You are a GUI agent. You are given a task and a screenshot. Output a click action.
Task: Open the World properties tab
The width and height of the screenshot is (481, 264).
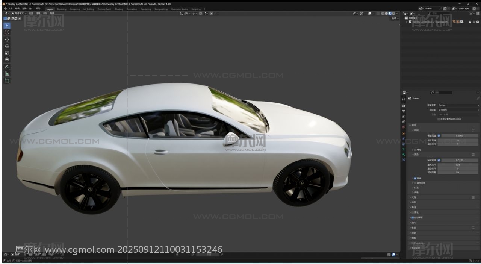point(404,127)
